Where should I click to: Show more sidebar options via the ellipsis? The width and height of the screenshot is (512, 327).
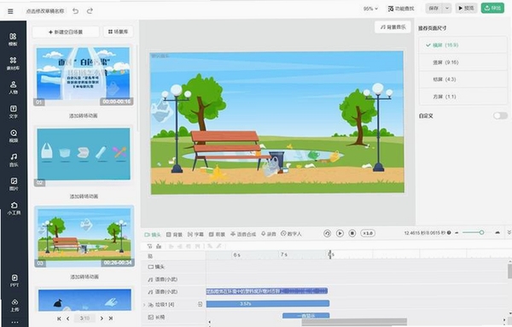click(15, 322)
